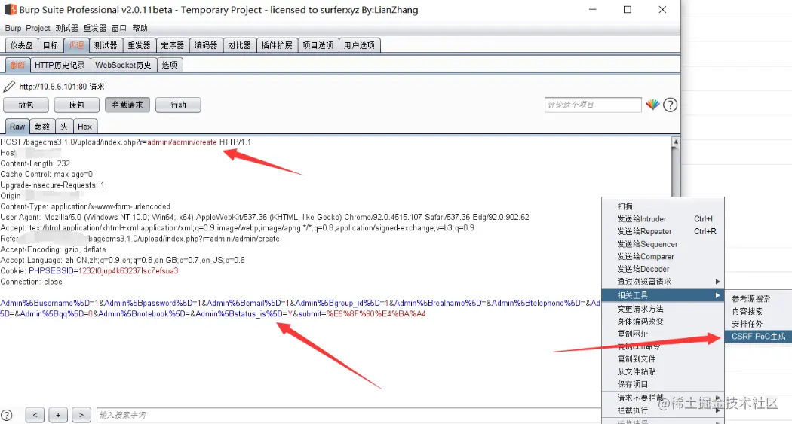The width and height of the screenshot is (792, 424).
Task: Choose 复制到文件 from context menu
Action: tap(663, 359)
